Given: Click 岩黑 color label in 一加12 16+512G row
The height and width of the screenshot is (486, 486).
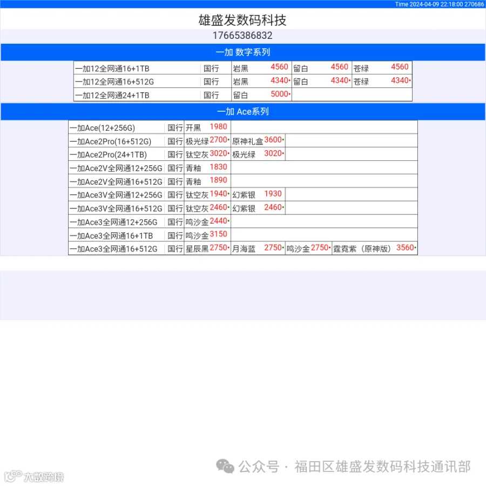Looking at the screenshot, I should (240, 82).
